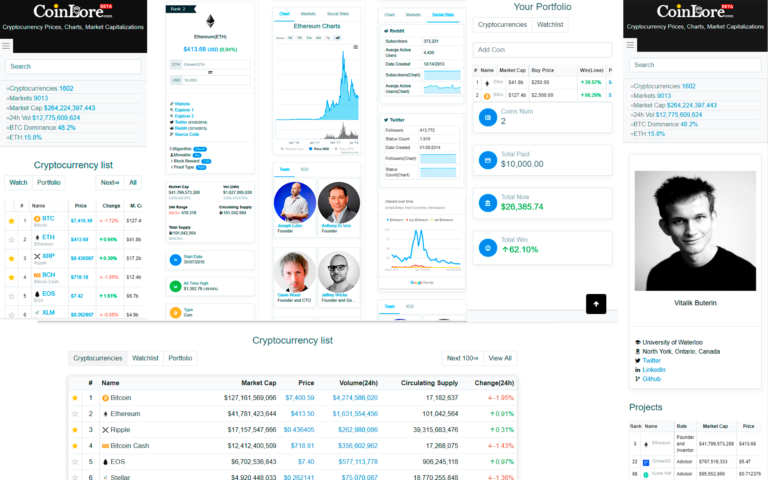
Task: Click the Ethereum diamond logo icon
Action: (210, 21)
